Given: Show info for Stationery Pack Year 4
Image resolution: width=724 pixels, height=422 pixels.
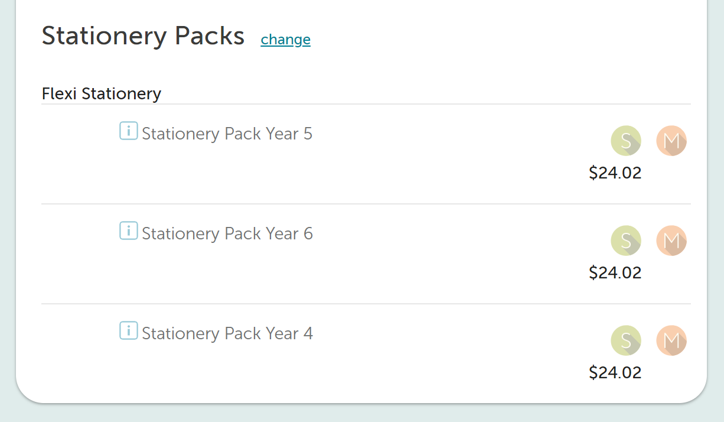Looking at the screenshot, I should pyautogui.click(x=129, y=330).
